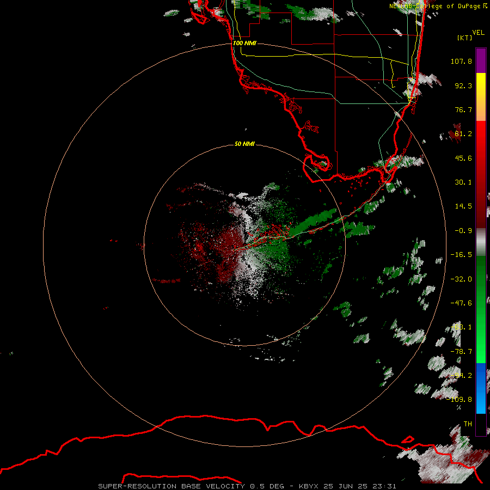Viewport: 490px width, 490px height.
Task: Click the -16.5 legend value
Action: coord(461,255)
